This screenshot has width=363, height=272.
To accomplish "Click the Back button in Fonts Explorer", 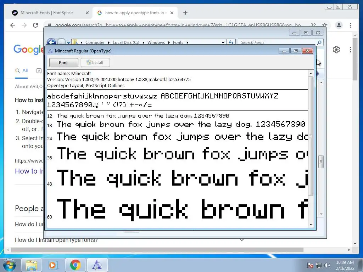I will pyautogui.click(x=51, y=42).
